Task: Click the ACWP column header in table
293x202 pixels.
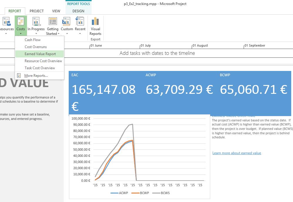Action: coord(151,75)
